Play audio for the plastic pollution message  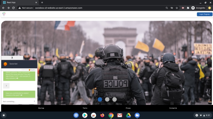point(17,78)
